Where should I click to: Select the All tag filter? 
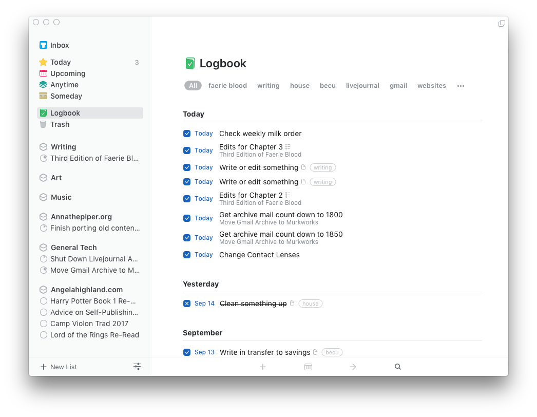tap(193, 86)
